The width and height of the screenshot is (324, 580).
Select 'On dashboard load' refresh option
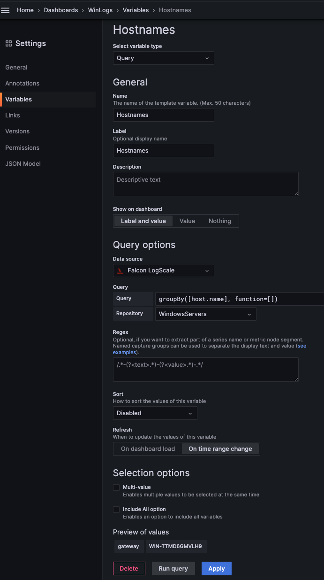[x=148, y=449]
